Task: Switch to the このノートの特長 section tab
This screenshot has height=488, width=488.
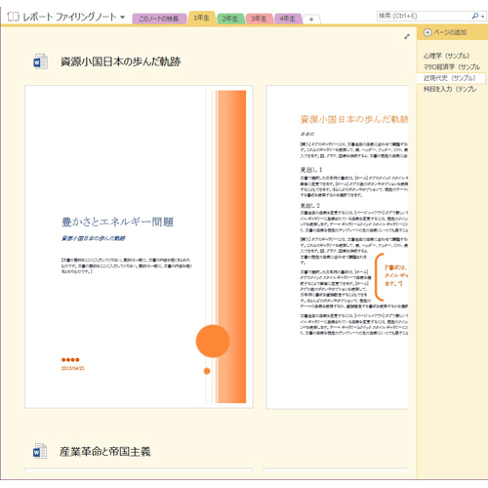Action: [x=159, y=19]
